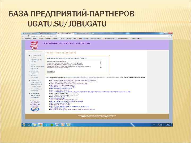Click the Chrome icon on taskbar
This screenshot has height=143, width=191.
coord(41,125)
